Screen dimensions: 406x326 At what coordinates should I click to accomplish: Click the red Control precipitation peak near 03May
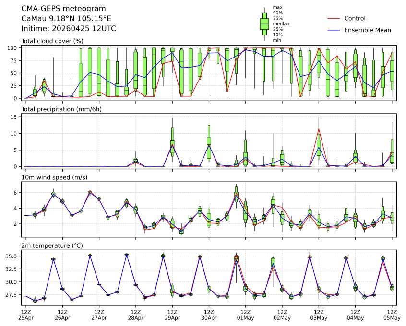pyautogui.click(x=319, y=129)
